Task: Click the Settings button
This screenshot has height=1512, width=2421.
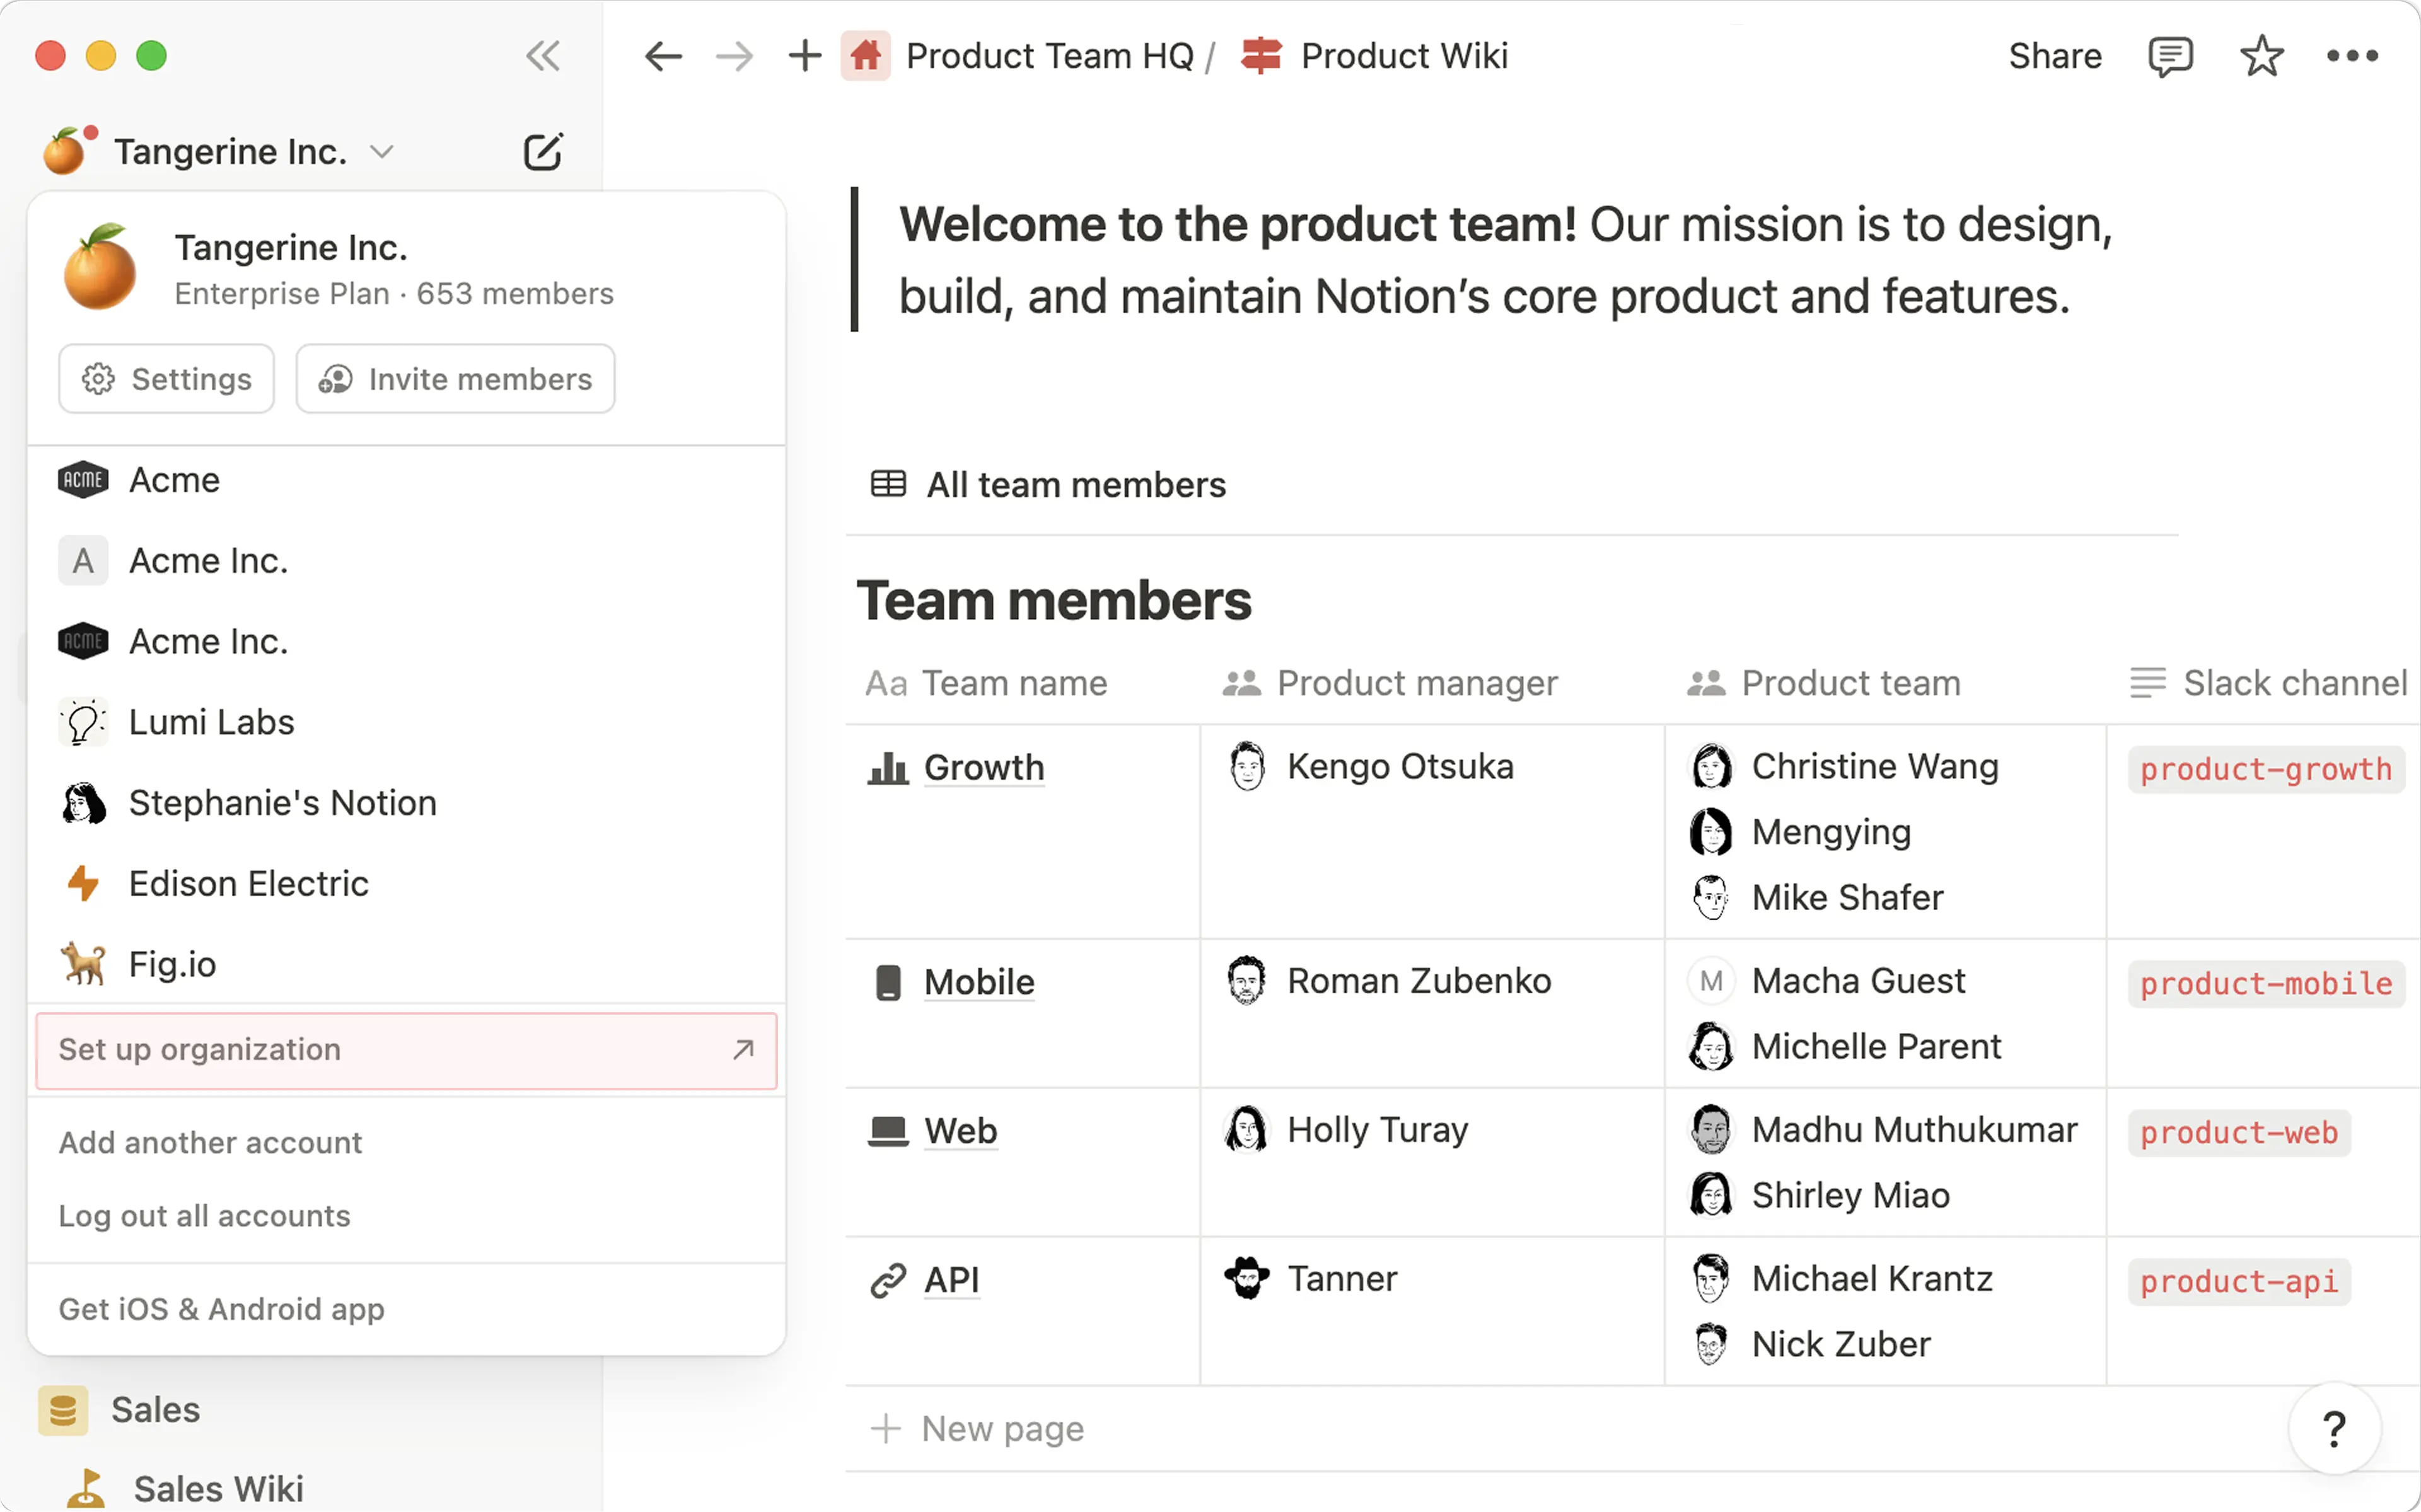Action: click(x=166, y=379)
